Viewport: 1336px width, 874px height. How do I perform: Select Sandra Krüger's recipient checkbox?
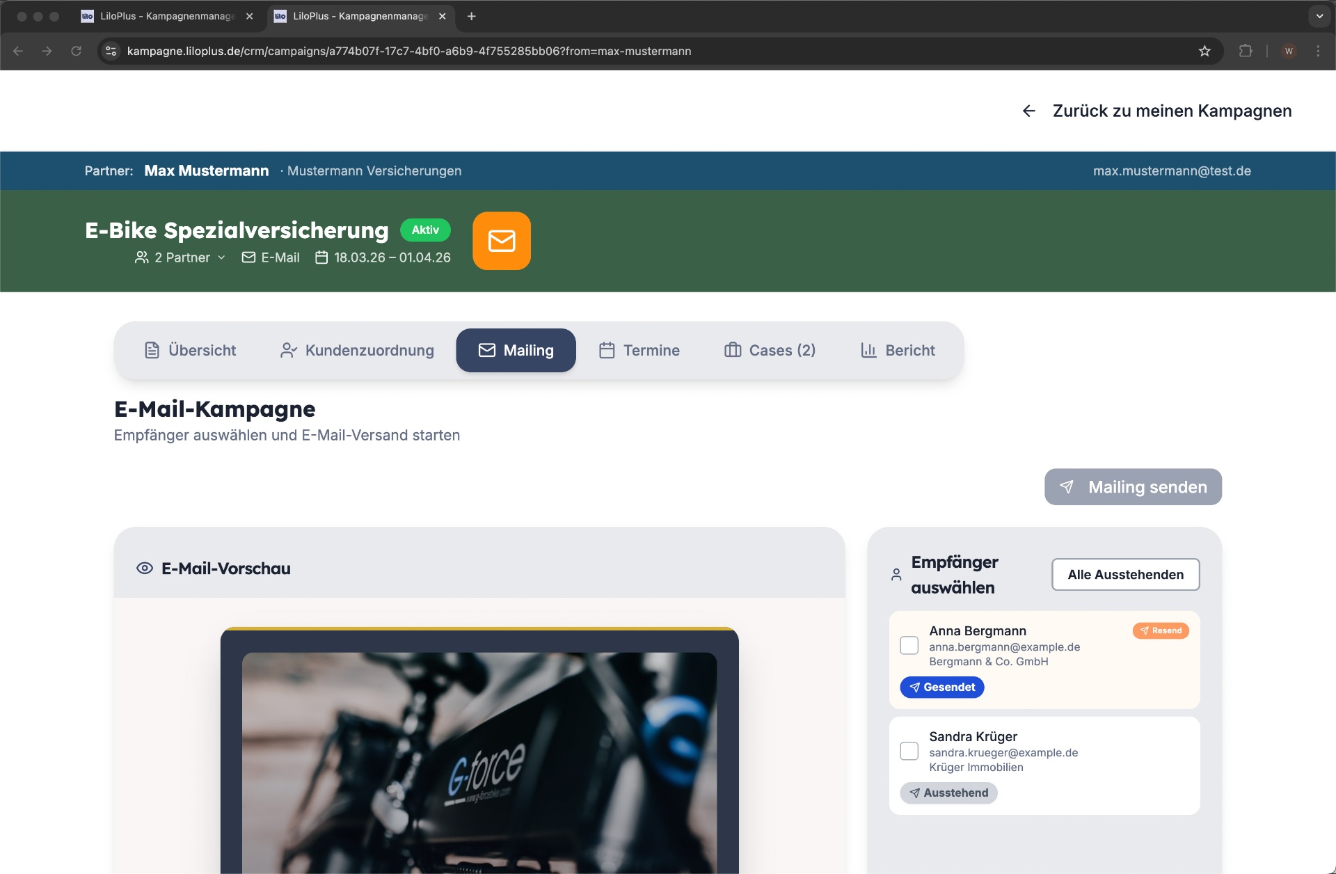pyautogui.click(x=909, y=752)
